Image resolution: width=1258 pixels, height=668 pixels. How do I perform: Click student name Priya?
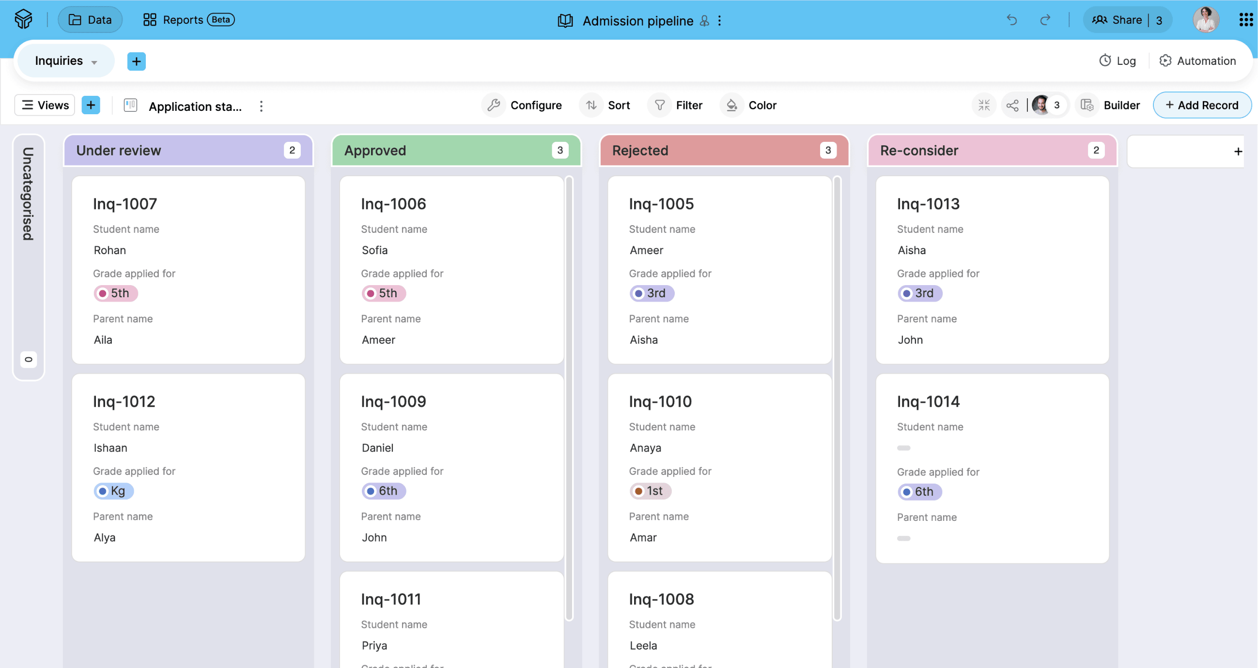coord(374,646)
